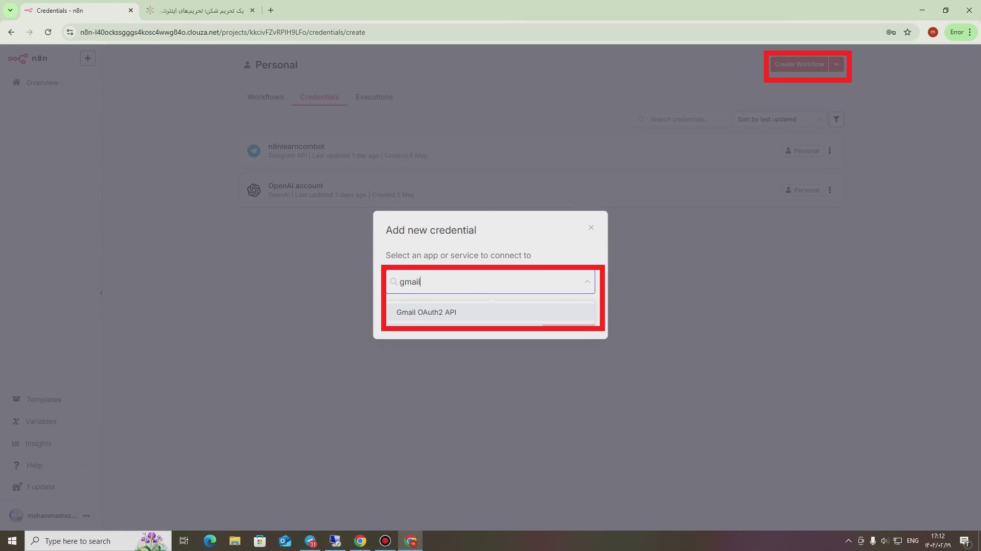Open Templates from the sidebar
The width and height of the screenshot is (981, 551).
[x=43, y=399]
